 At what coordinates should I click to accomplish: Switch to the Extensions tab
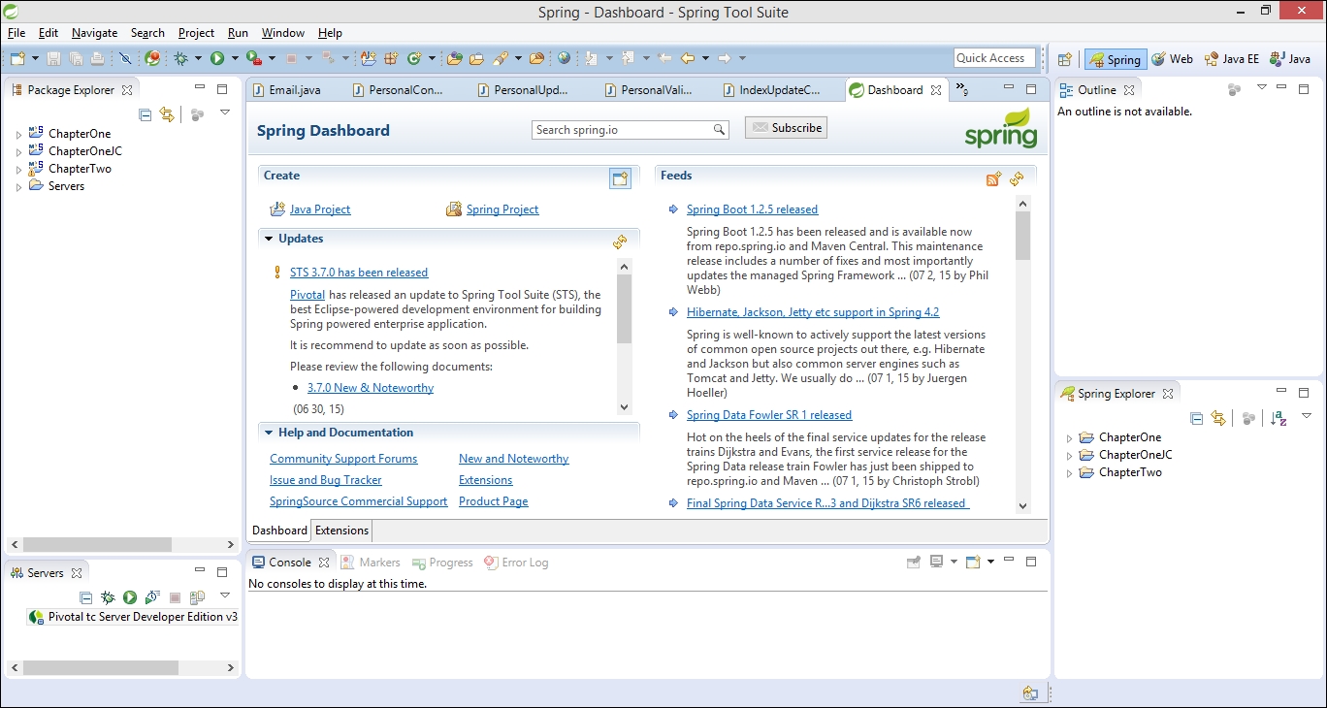pos(341,531)
